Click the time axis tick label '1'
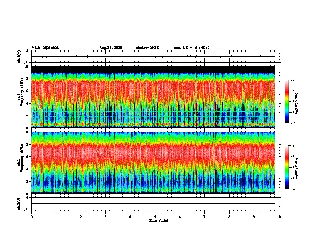Image resolution: width=314 pixels, height=243 pixels. click(x=56, y=217)
